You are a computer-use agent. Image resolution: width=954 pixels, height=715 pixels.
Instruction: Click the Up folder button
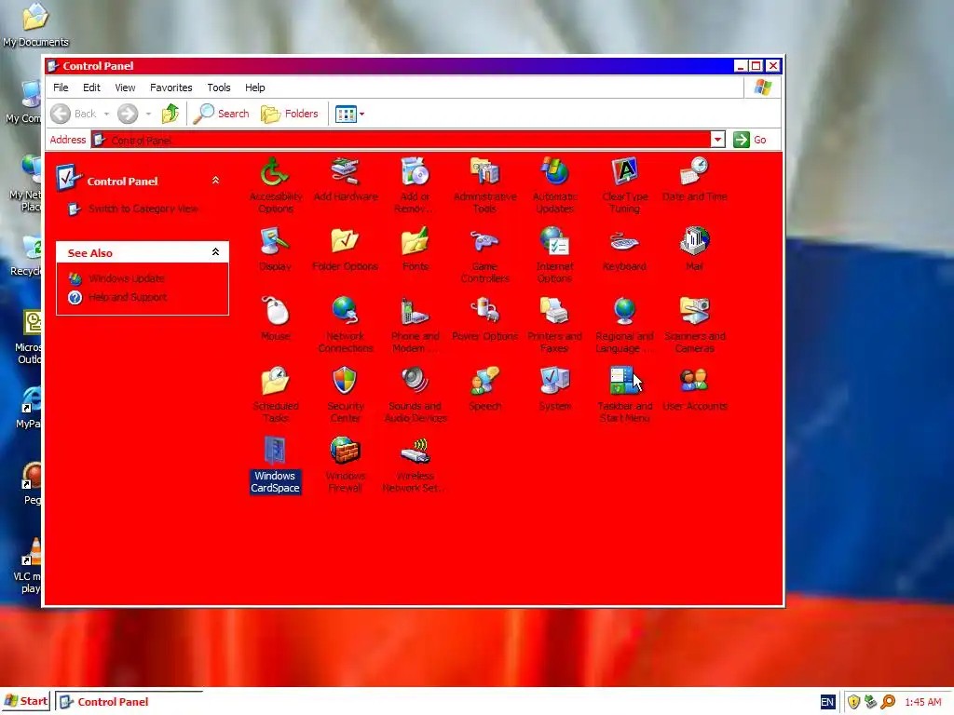pos(170,114)
